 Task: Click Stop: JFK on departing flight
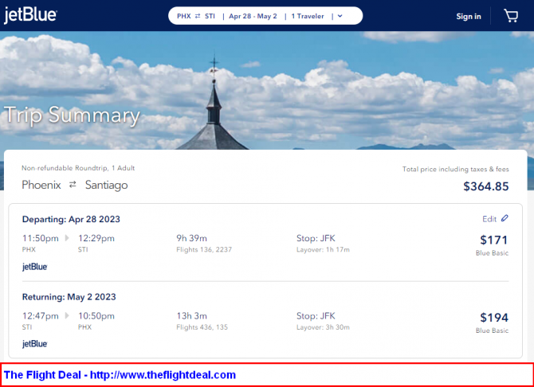click(x=316, y=238)
